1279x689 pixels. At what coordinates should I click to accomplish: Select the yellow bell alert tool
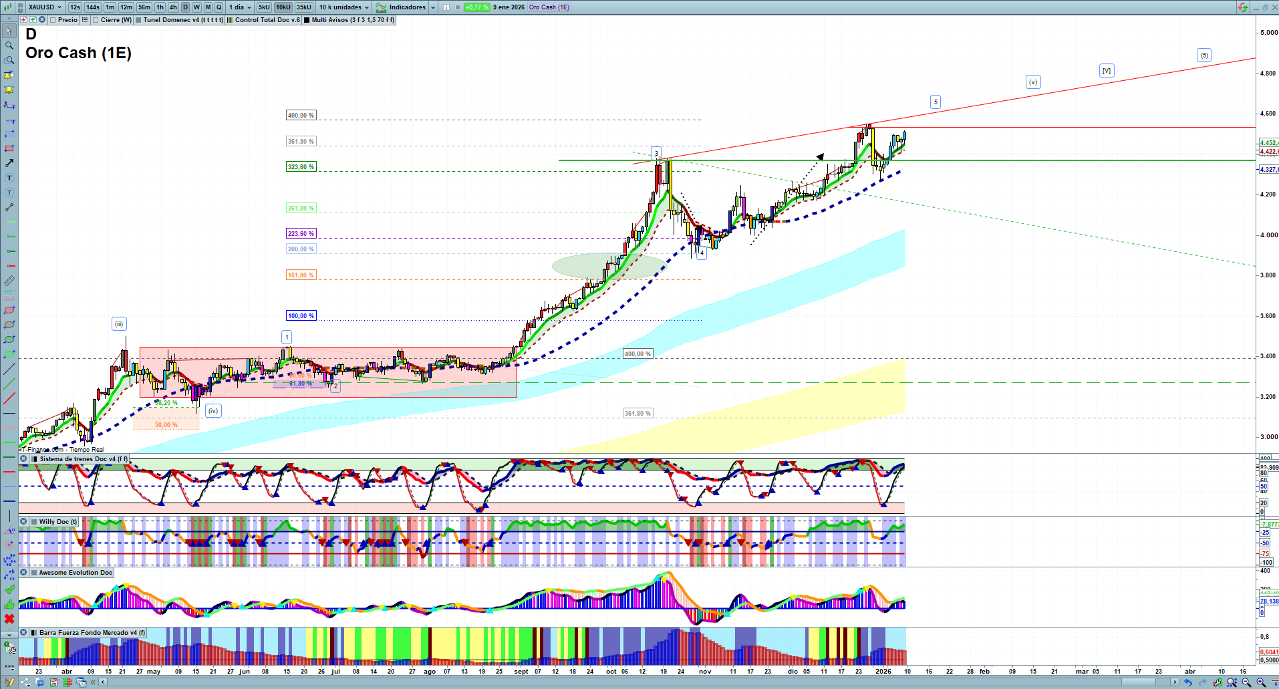click(x=9, y=90)
